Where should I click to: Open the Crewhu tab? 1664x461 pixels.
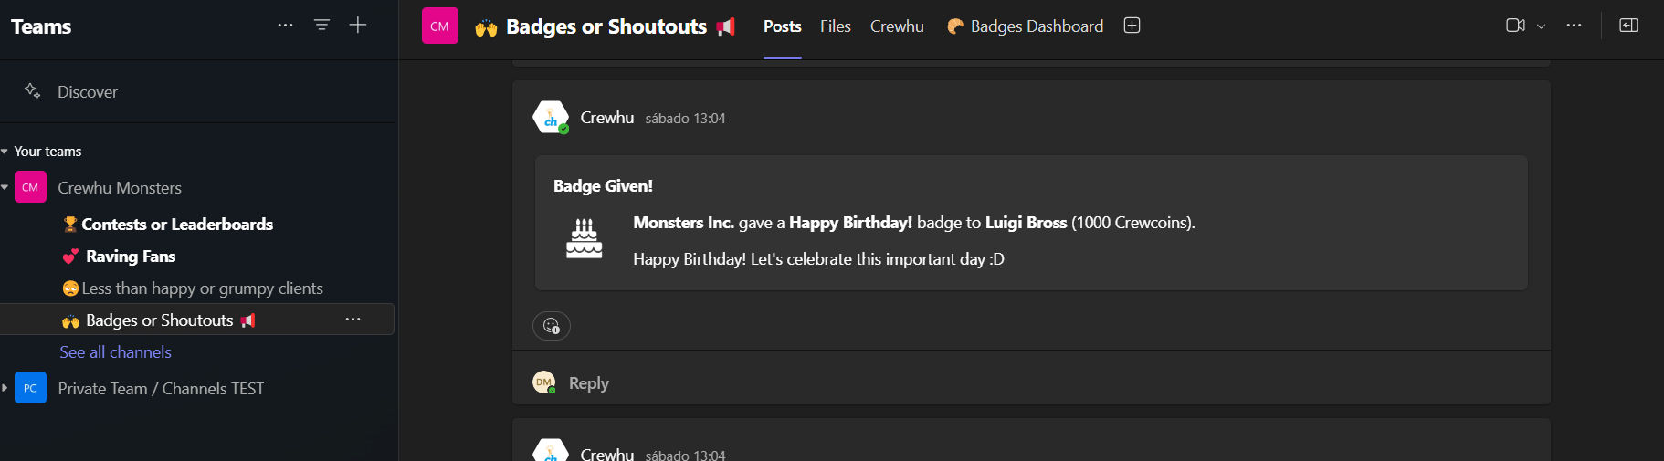point(897,26)
